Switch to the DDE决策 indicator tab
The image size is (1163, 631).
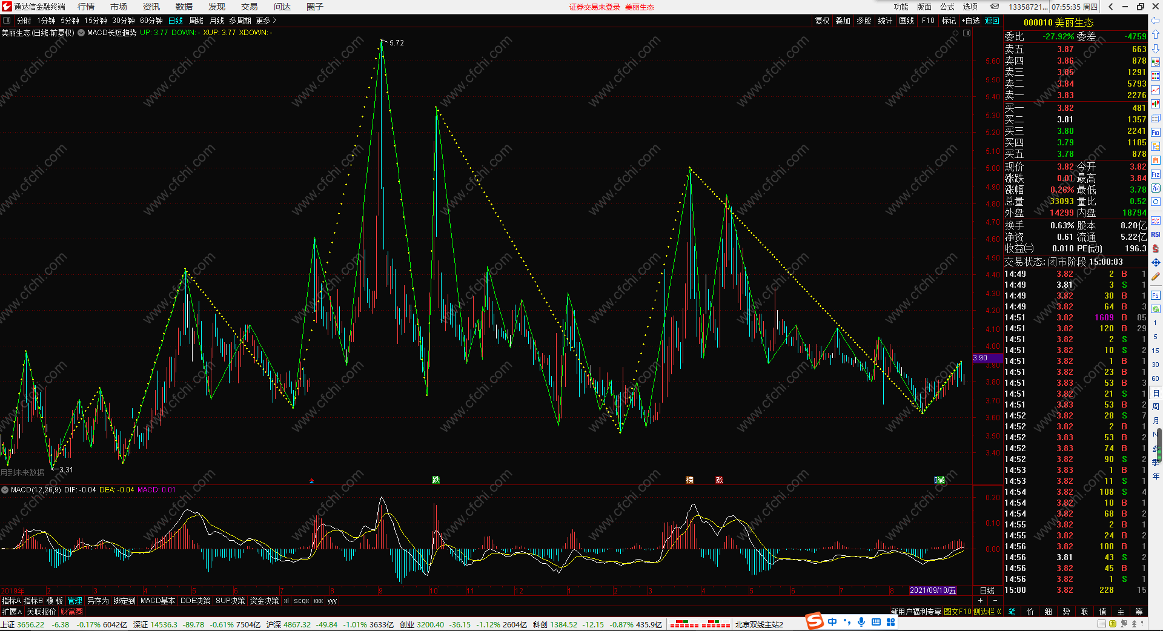196,601
